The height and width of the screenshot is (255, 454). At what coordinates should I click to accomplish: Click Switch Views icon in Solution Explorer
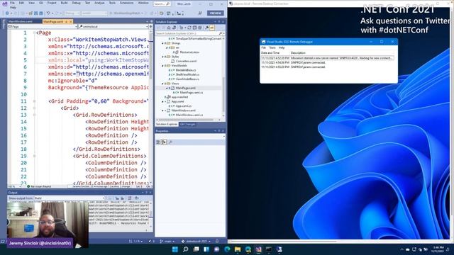pyautogui.click(x=174, y=28)
